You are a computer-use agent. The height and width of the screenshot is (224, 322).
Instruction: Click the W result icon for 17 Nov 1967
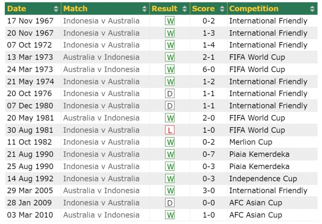pyautogui.click(x=170, y=21)
